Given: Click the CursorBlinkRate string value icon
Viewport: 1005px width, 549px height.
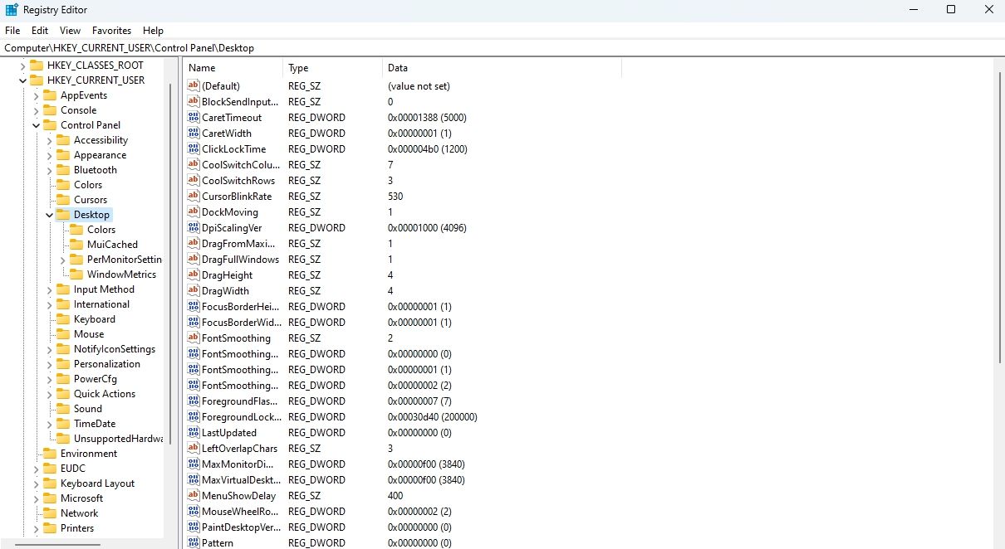Looking at the screenshot, I should 194,197.
